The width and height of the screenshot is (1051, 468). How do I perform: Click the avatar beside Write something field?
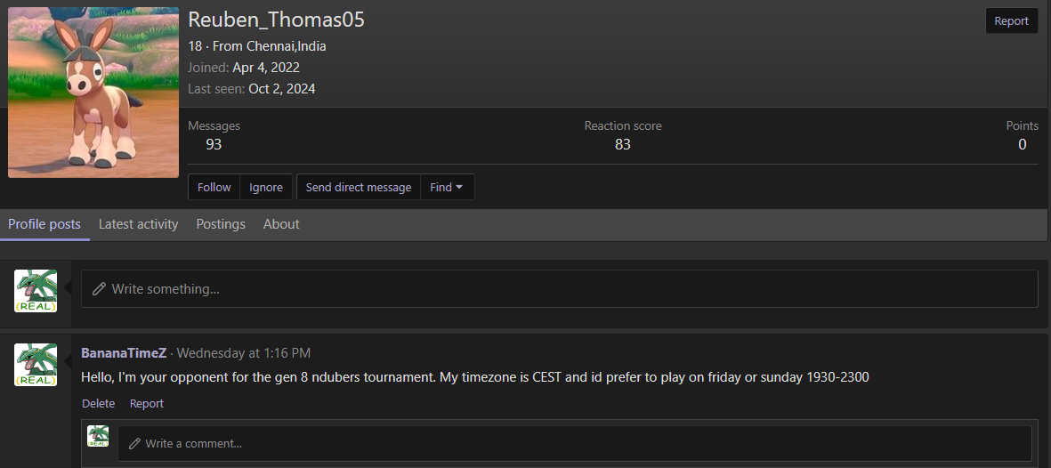[36, 291]
